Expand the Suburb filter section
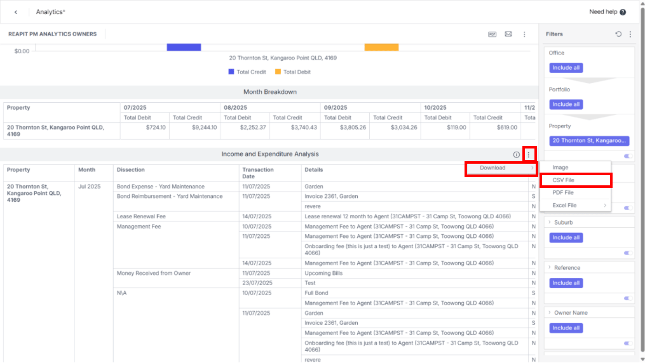The image size is (645, 363). 550,222
